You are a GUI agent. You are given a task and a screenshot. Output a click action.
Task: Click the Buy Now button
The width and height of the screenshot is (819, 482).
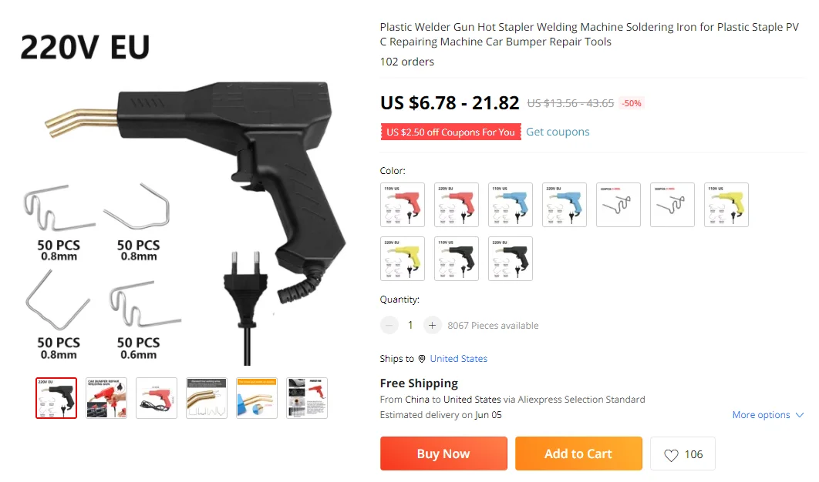pos(443,454)
